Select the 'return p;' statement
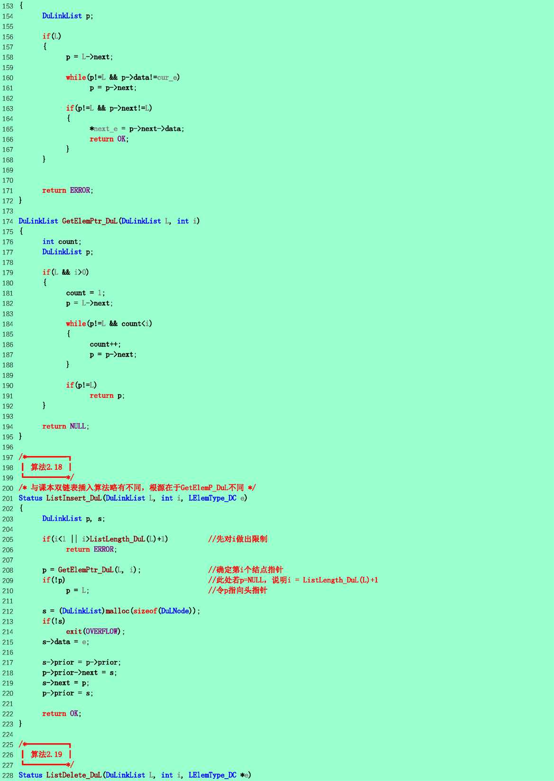 [108, 395]
